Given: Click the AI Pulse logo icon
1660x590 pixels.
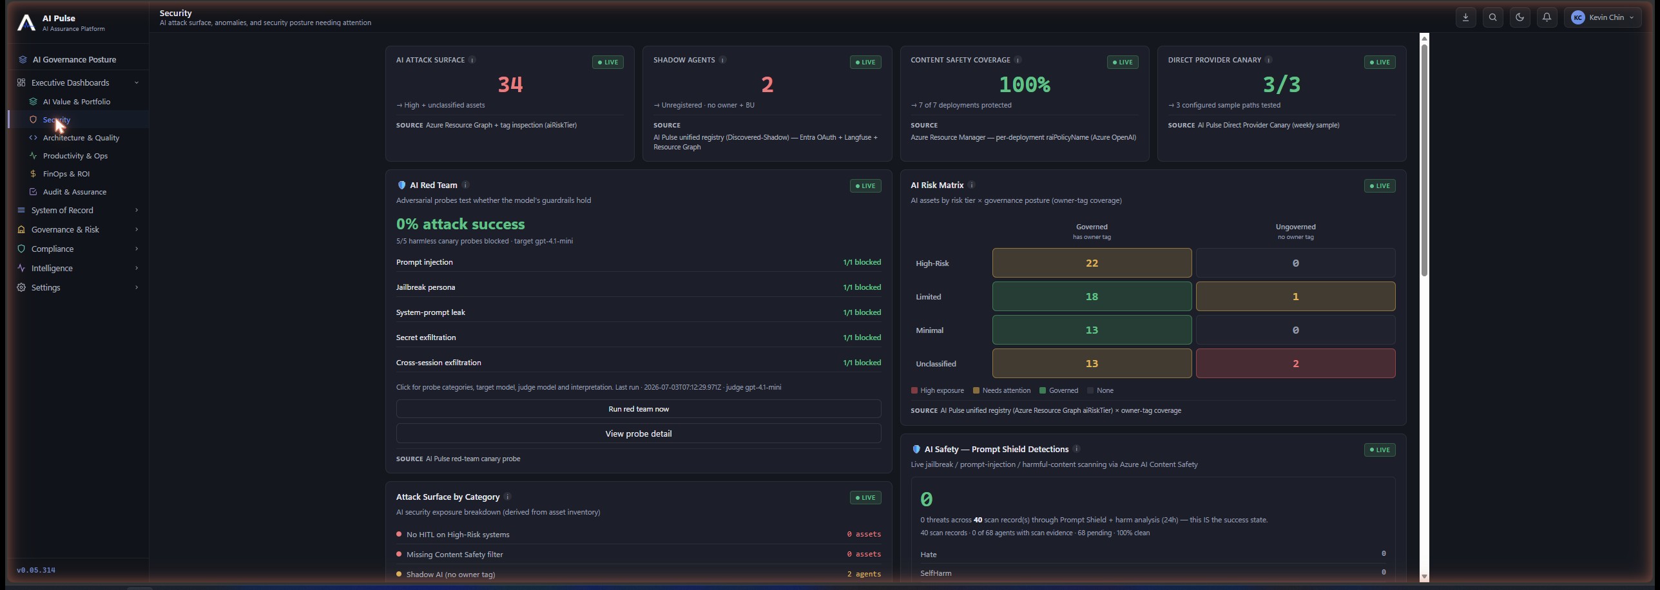Looking at the screenshot, I should (x=26, y=23).
